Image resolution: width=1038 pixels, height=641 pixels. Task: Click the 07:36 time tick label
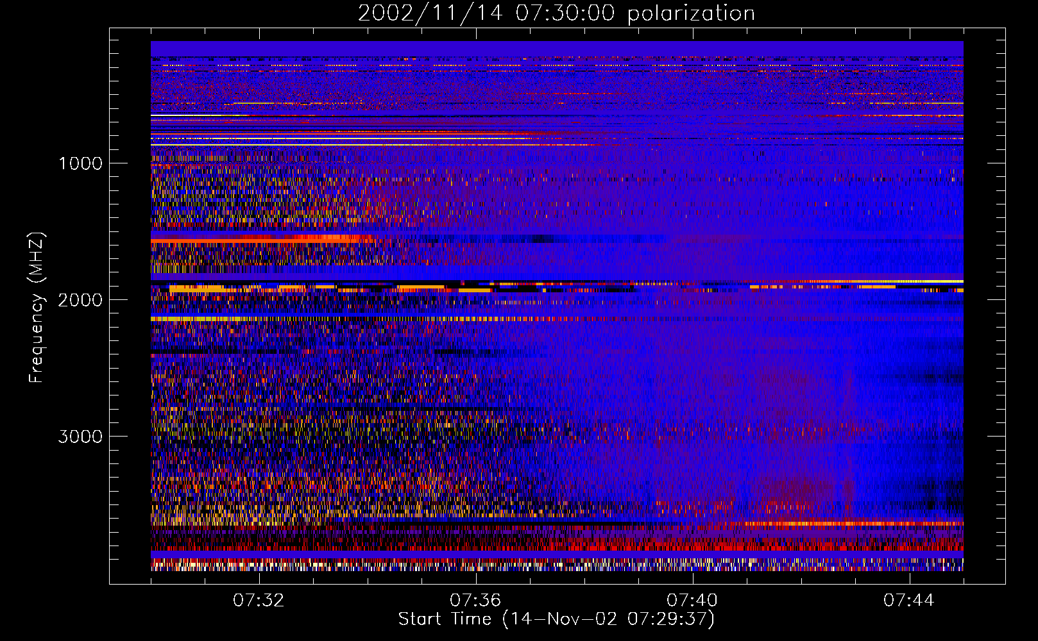click(475, 601)
